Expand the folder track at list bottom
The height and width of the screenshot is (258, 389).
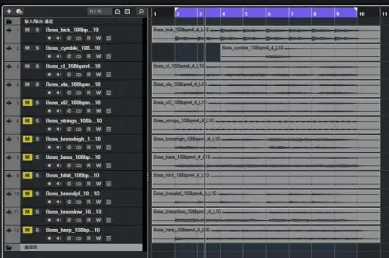coord(9,247)
